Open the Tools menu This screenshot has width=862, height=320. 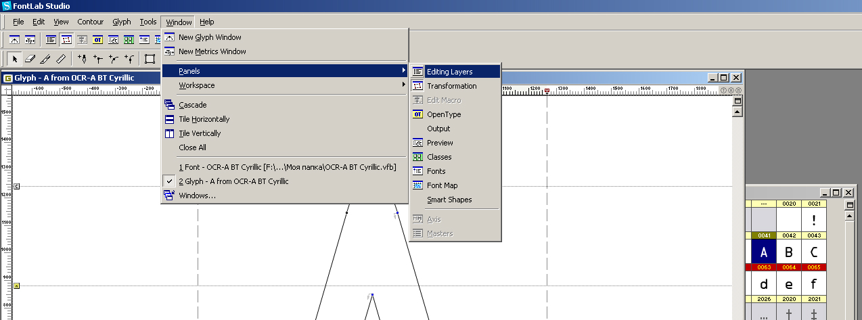pyautogui.click(x=148, y=22)
